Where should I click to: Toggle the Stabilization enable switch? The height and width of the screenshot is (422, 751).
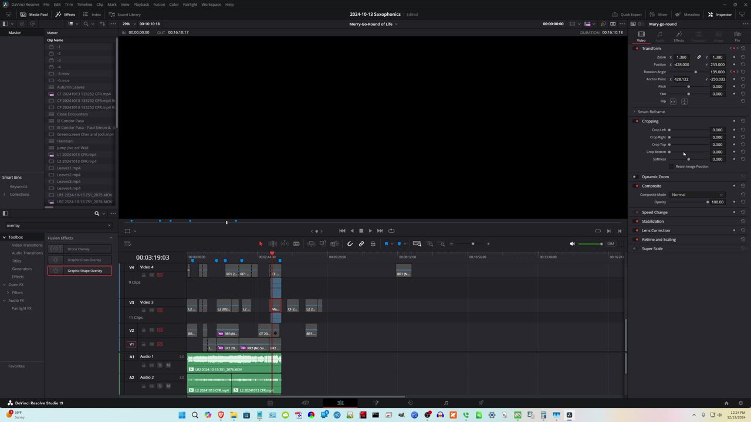click(637, 222)
